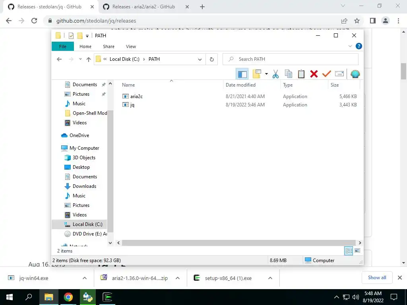Open 3D Objects in navigation pane
This screenshot has height=305, width=407.
click(x=84, y=158)
